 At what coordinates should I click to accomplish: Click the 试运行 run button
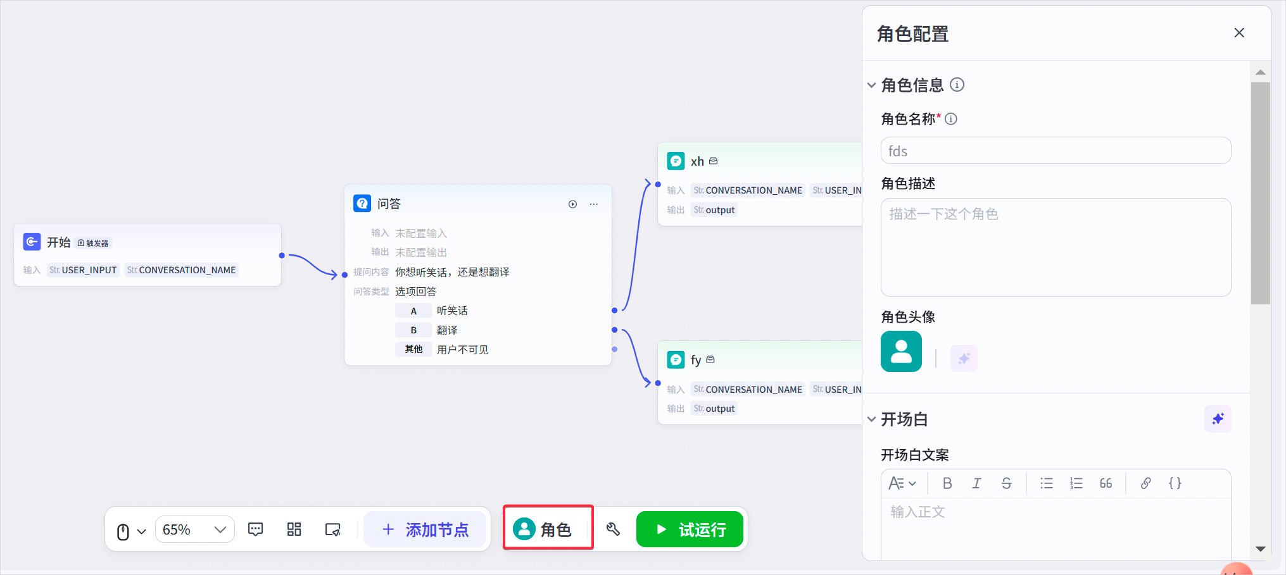click(690, 529)
